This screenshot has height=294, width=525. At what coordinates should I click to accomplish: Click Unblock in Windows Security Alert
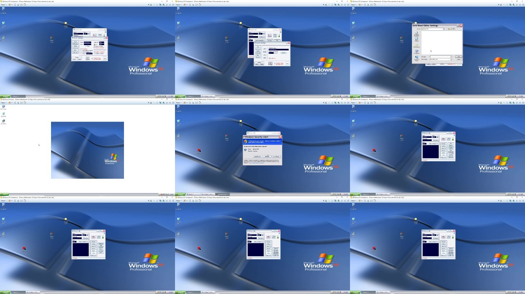click(267, 156)
